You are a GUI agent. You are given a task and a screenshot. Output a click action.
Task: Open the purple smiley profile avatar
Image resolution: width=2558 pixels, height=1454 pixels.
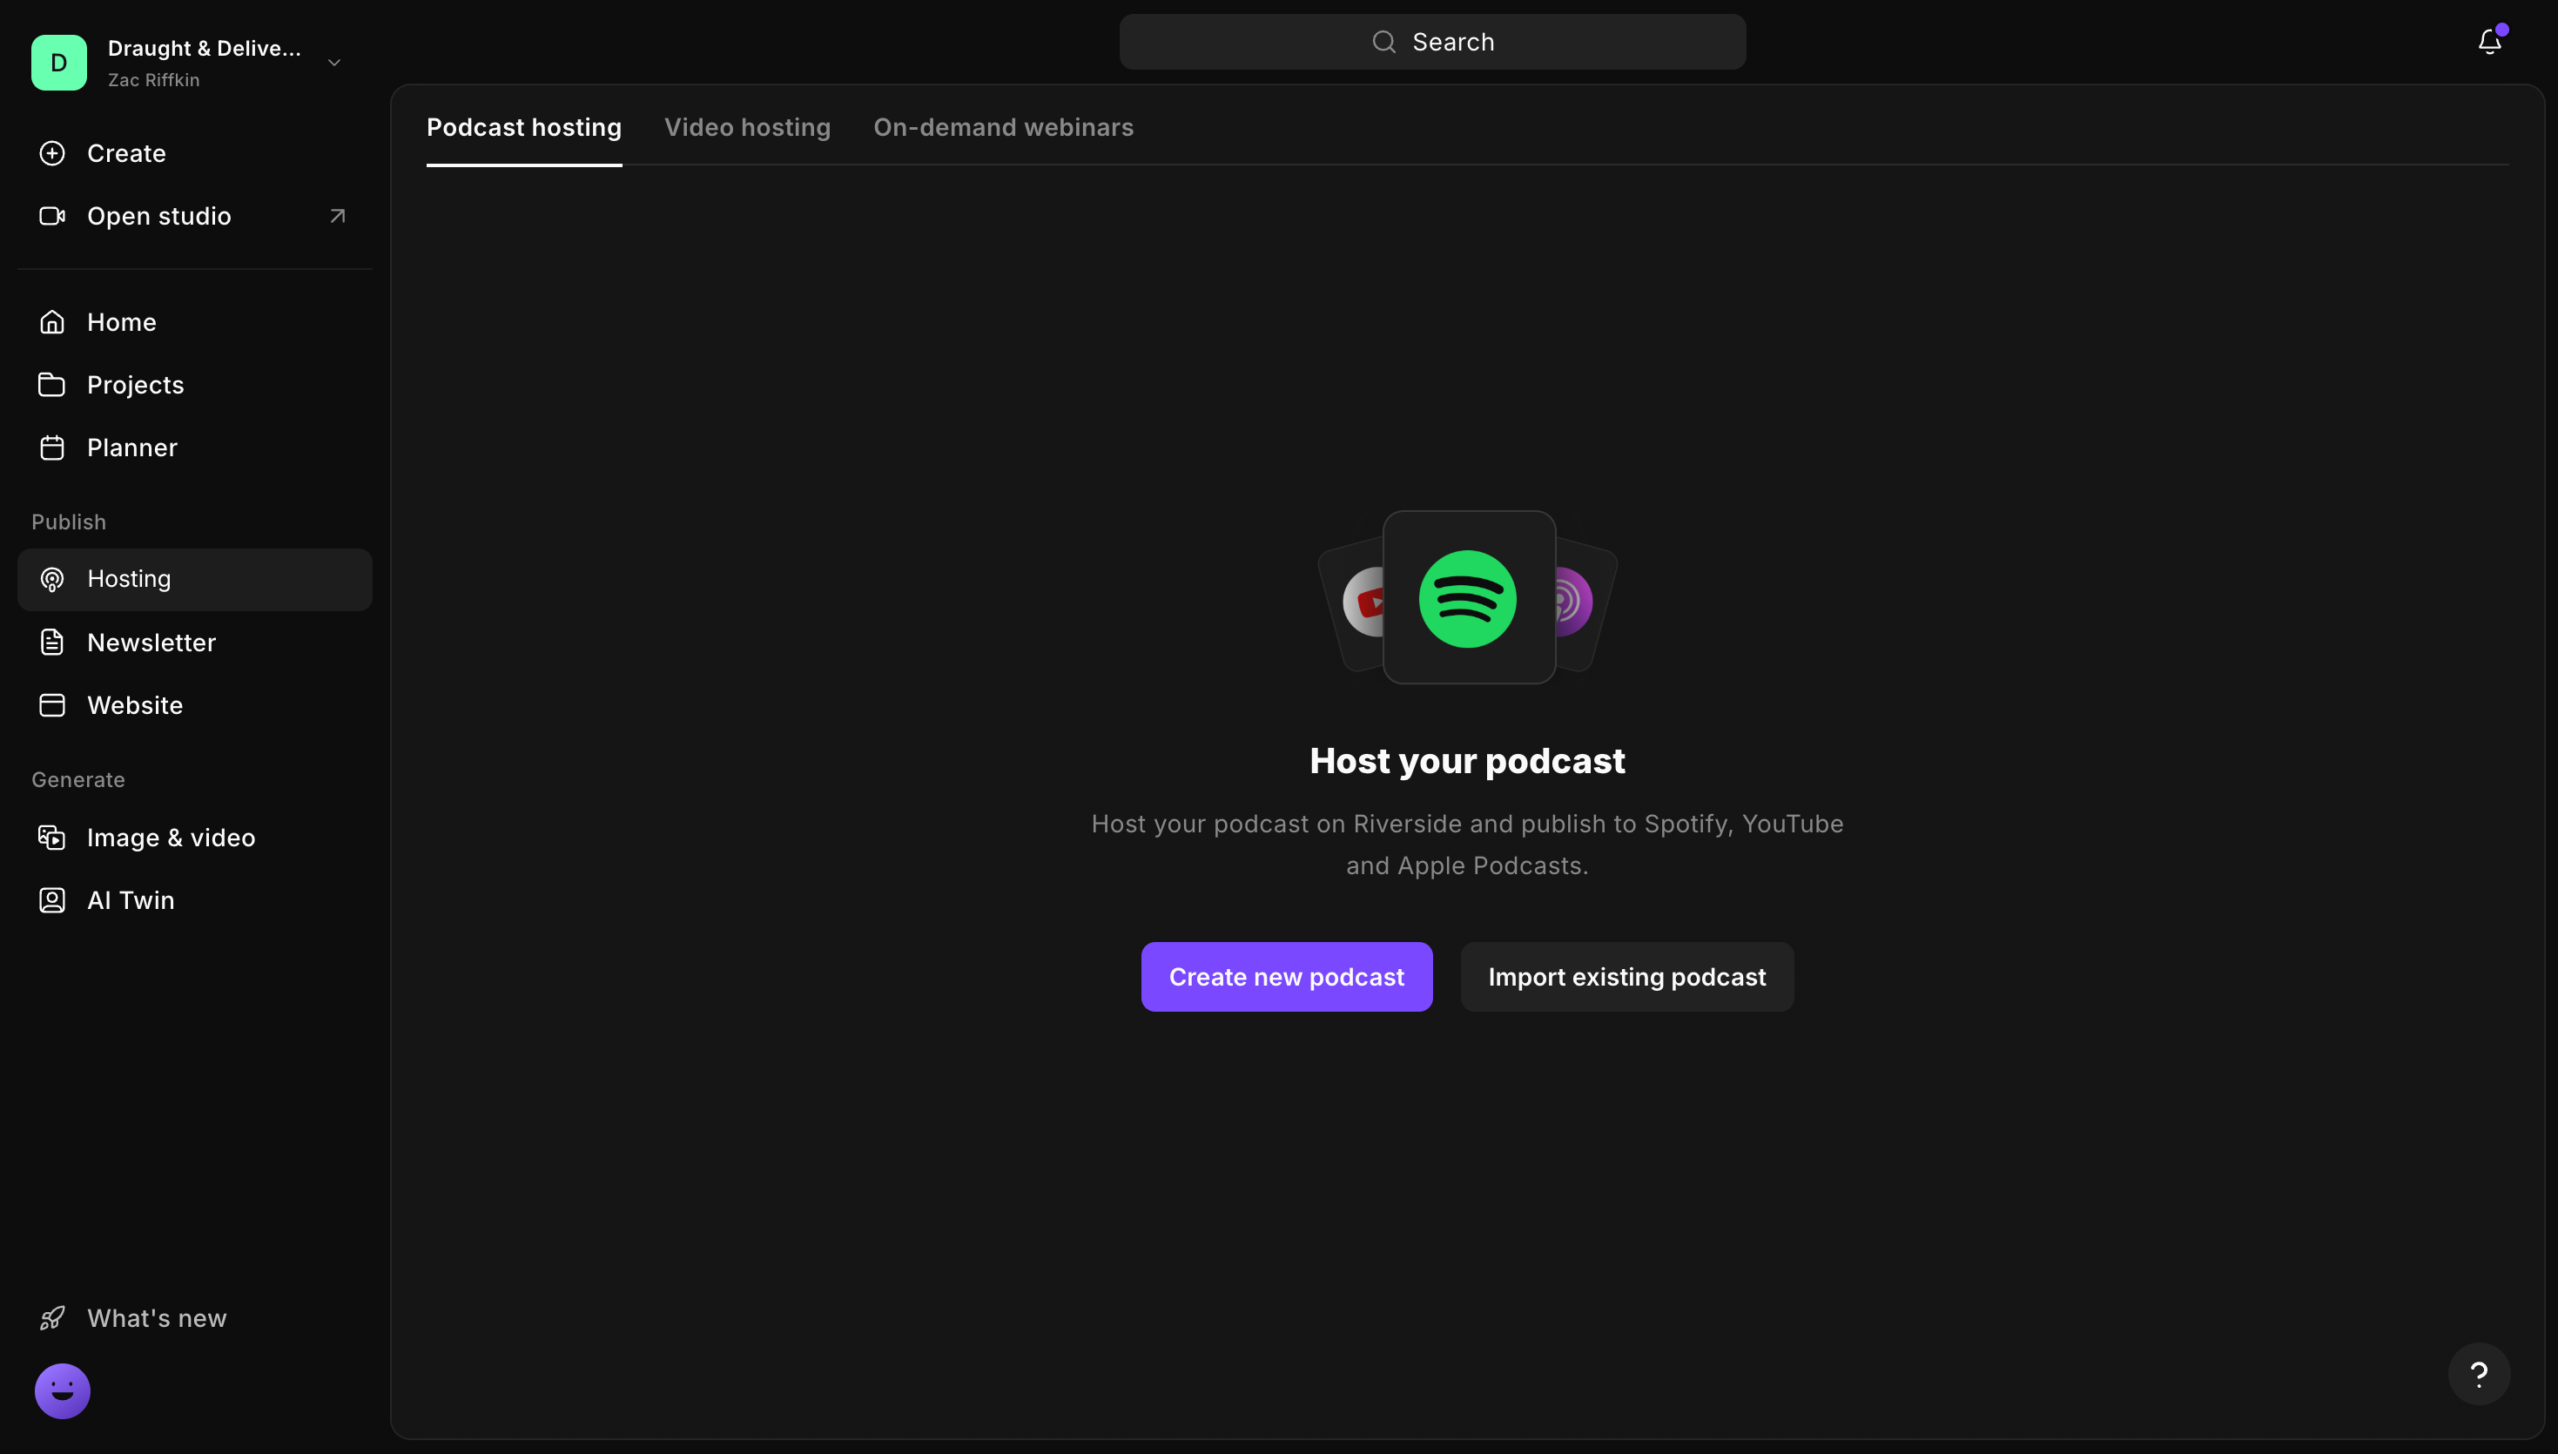(63, 1391)
